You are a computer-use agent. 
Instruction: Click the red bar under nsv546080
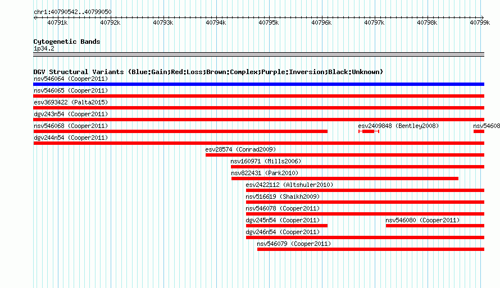[x=435, y=226]
